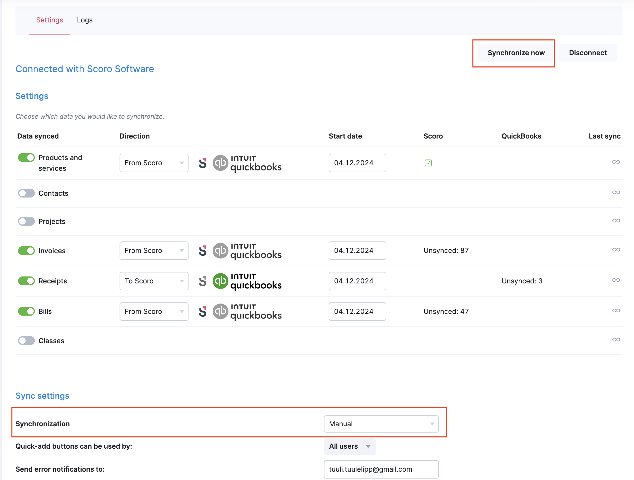This screenshot has width=634, height=480.
Task: Click the link icon in Bills row
Action: click(616, 311)
